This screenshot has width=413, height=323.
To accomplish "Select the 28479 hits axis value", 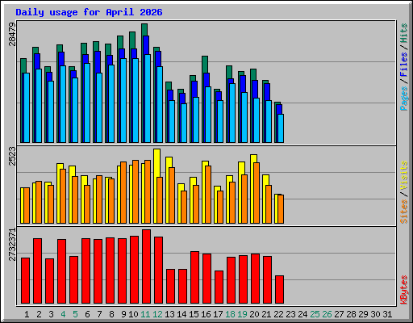I will 12,34.
